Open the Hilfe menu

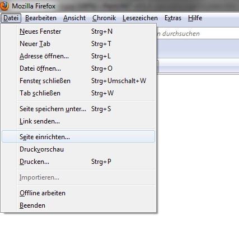195,18
